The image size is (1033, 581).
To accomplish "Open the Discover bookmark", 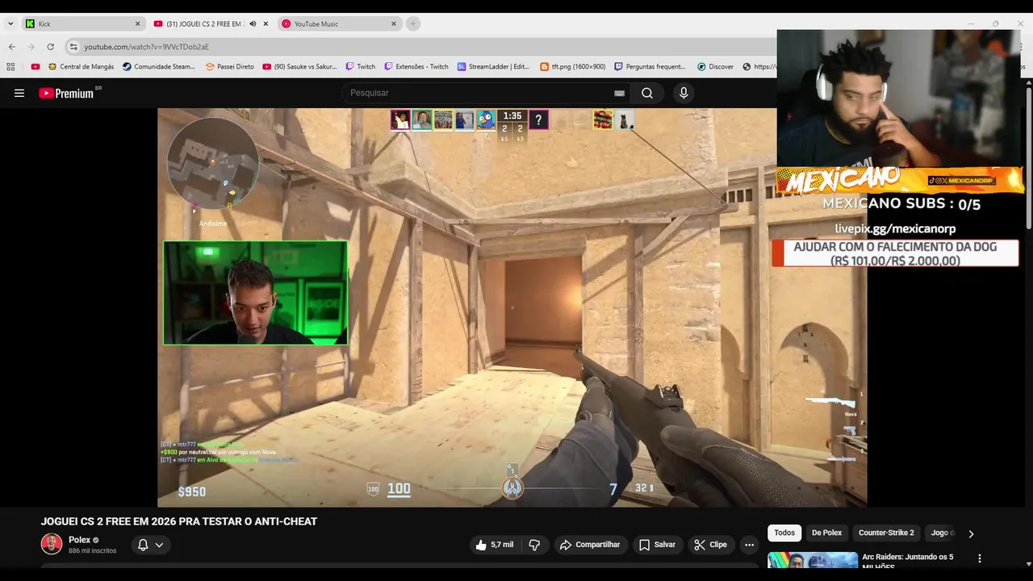I will point(715,67).
